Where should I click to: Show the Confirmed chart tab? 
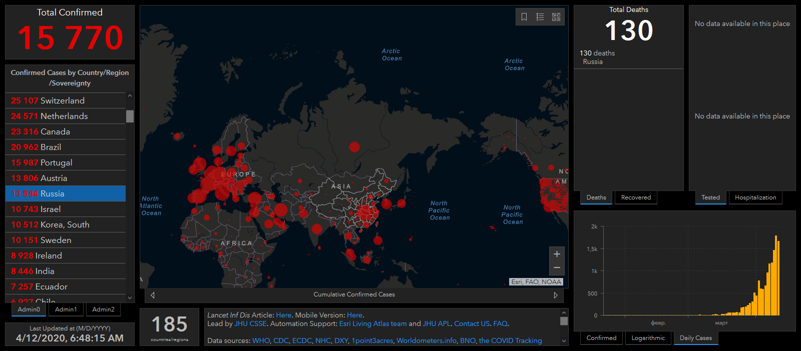[602, 338]
